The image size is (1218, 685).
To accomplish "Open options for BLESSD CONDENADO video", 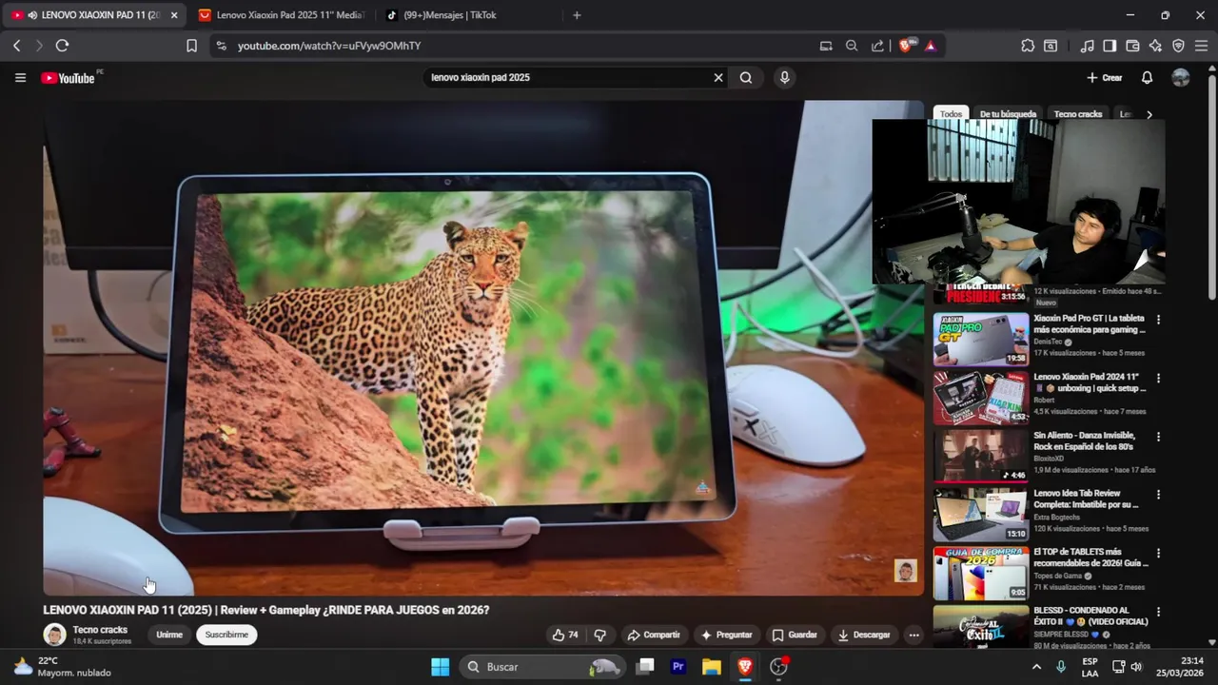I will [x=1158, y=612].
